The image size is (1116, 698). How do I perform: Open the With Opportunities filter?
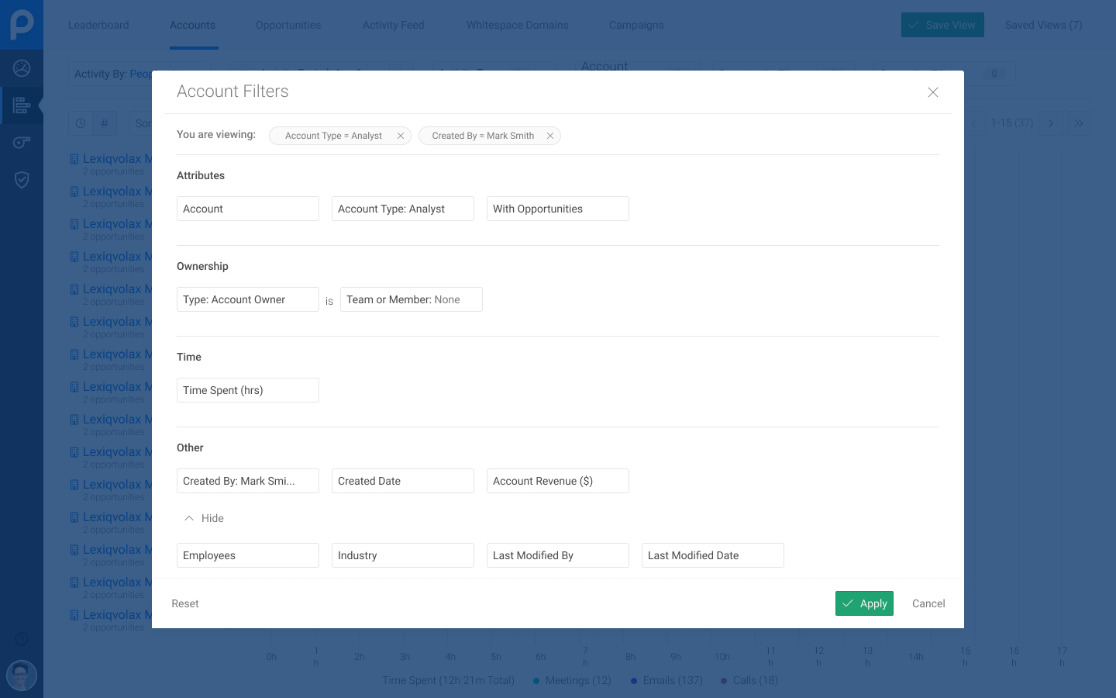[x=557, y=209]
